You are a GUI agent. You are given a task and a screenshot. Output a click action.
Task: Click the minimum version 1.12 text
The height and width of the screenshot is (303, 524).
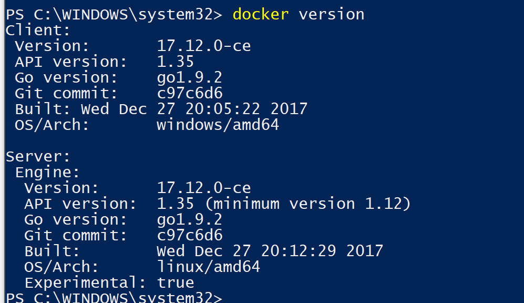tap(308, 204)
